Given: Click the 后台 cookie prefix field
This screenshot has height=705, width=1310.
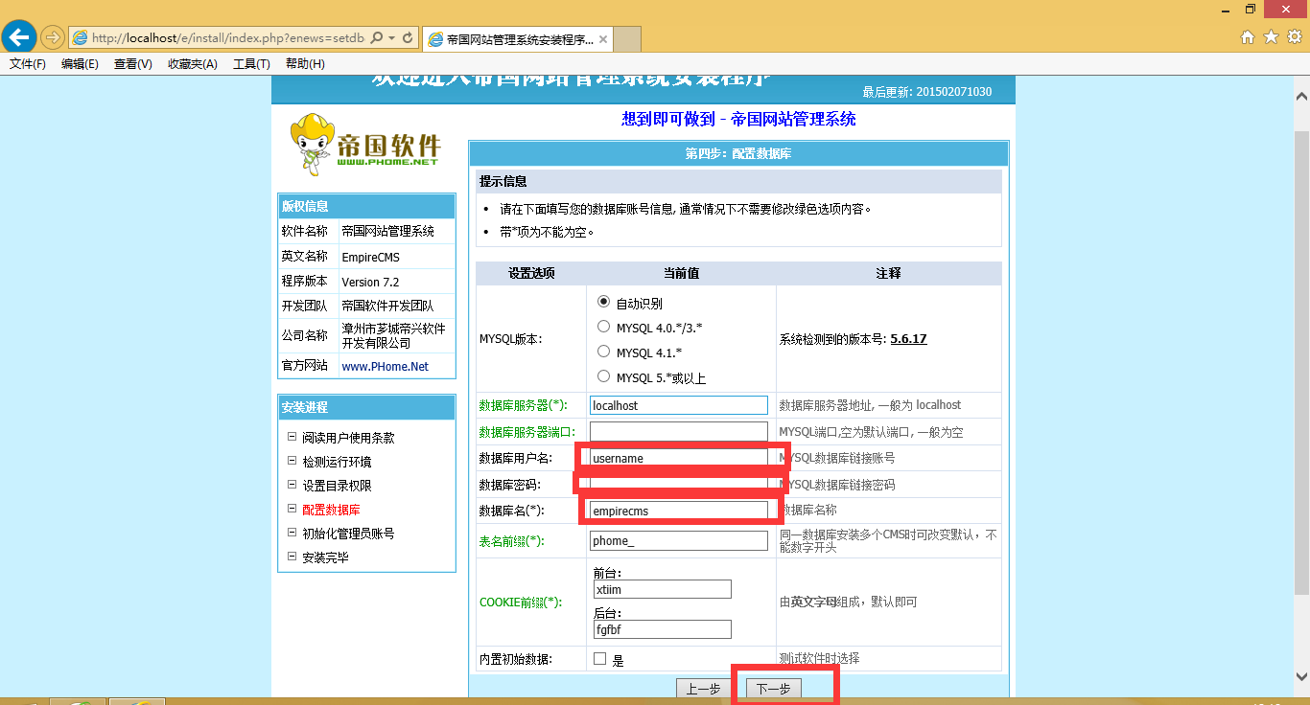Looking at the screenshot, I should click(x=663, y=629).
